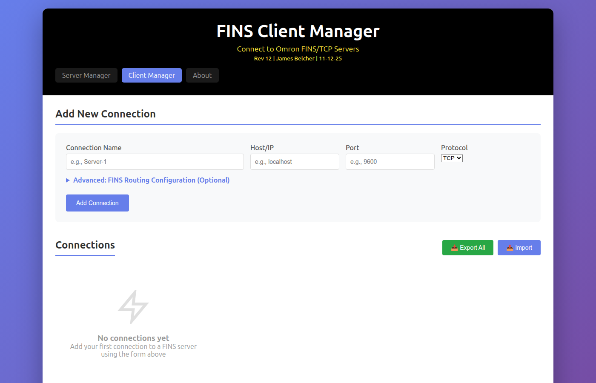Click the 'Add New Connection' heading

click(x=106, y=114)
